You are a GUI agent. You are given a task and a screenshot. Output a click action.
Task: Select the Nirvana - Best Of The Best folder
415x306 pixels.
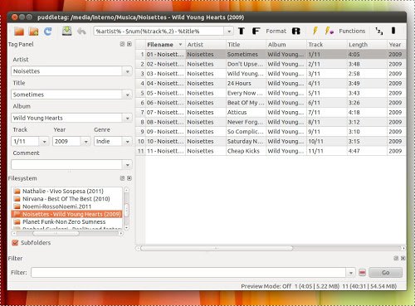click(66, 199)
